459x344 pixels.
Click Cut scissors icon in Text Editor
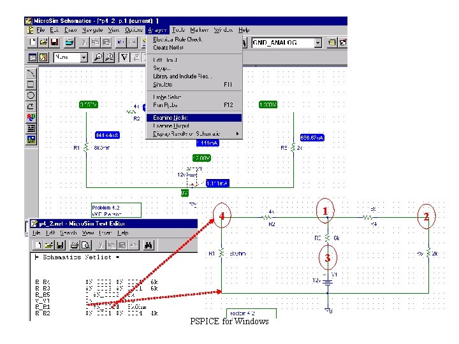click(101, 245)
